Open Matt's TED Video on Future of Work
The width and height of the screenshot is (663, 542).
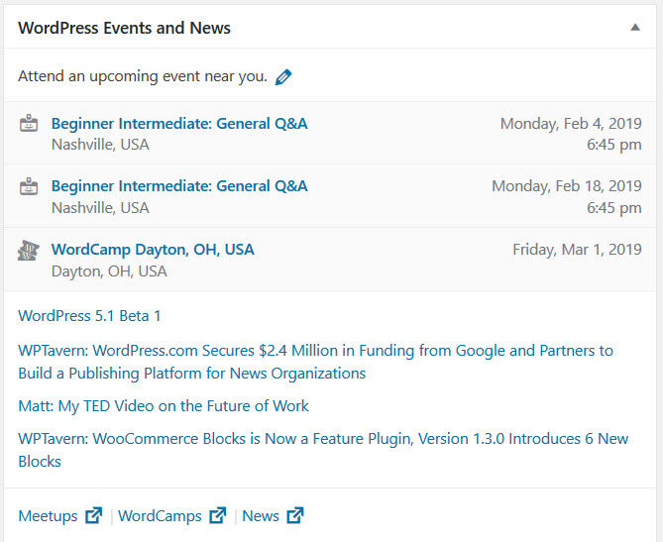tap(164, 406)
